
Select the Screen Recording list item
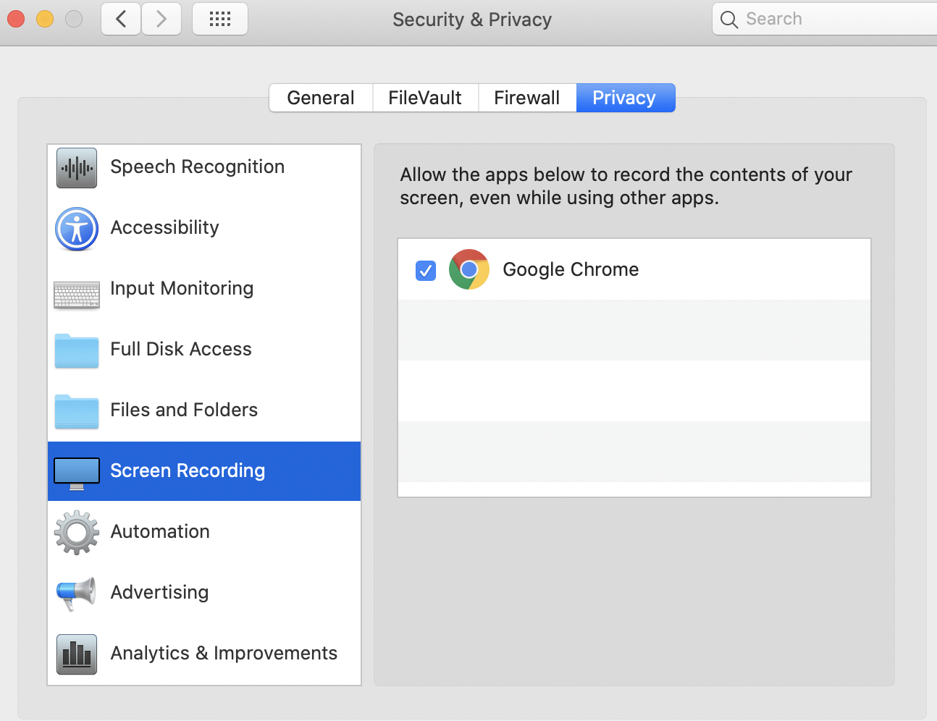click(188, 471)
